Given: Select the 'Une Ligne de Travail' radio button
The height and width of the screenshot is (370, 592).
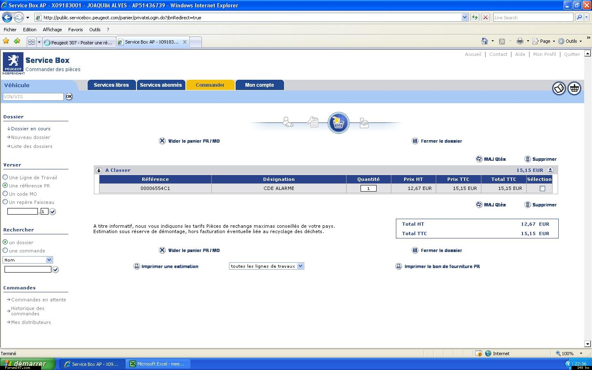Looking at the screenshot, I should pos(5,177).
